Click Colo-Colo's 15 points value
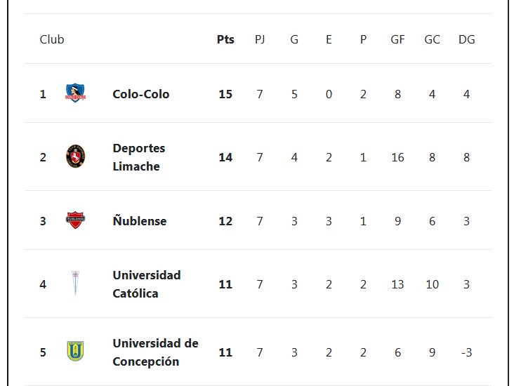The height and width of the screenshot is (386, 514). 225,94
